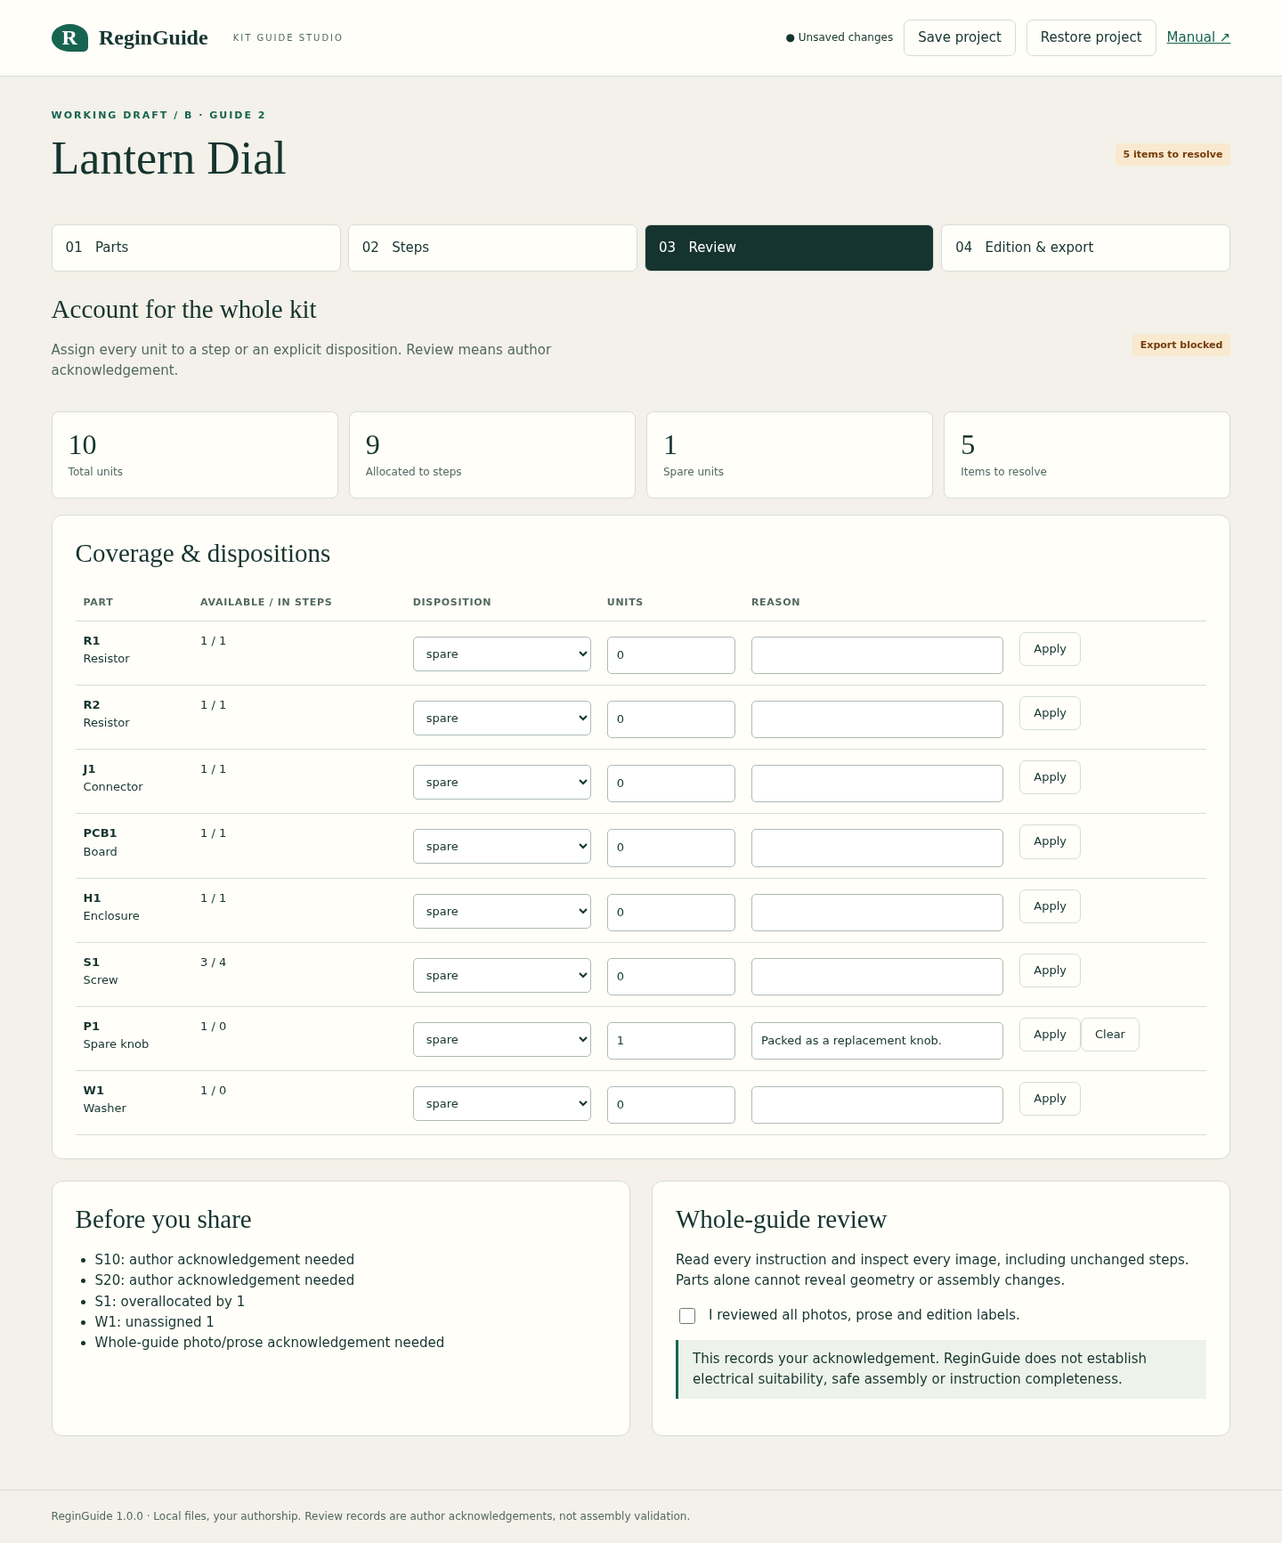
Task: Switch to the 01 Parts tab
Action: pyautogui.click(x=196, y=248)
